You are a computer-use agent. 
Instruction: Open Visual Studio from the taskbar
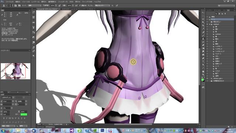coord(72,130)
